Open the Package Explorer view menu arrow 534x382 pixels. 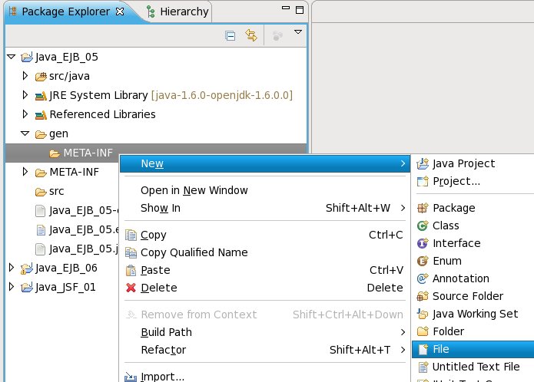[x=298, y=33]
